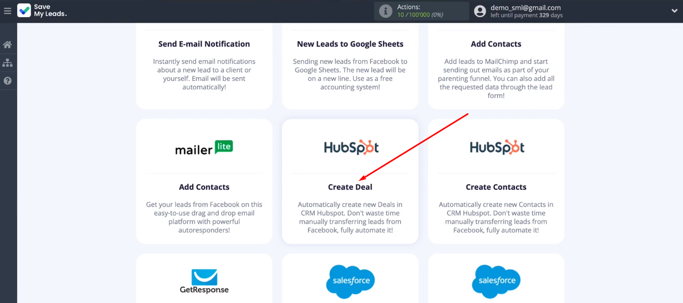Screen dimensions: 683x303
Task: Open the help question mark icon
Action: tap(8, 81)
